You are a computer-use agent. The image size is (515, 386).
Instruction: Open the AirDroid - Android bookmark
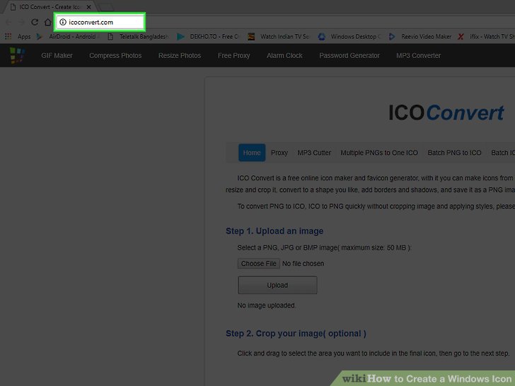68,37
